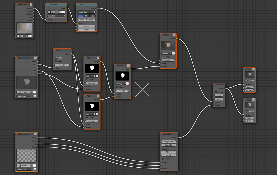
Task: Click Z 1.00 field in Comp node
Action: [249, 90]
